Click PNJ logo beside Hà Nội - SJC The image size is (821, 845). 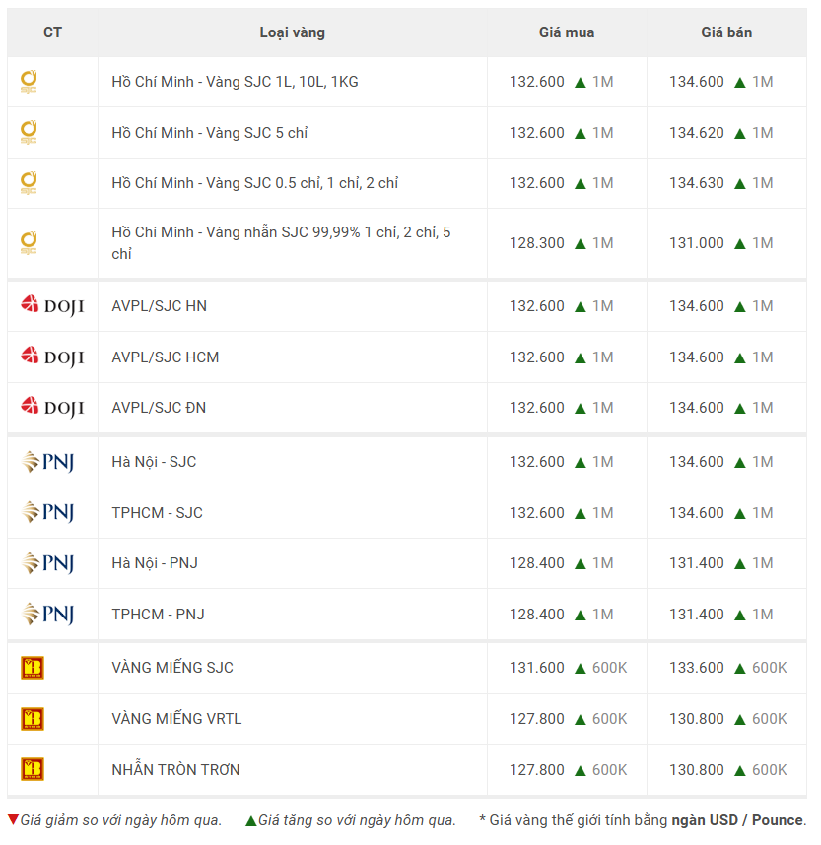click(47, 462)
